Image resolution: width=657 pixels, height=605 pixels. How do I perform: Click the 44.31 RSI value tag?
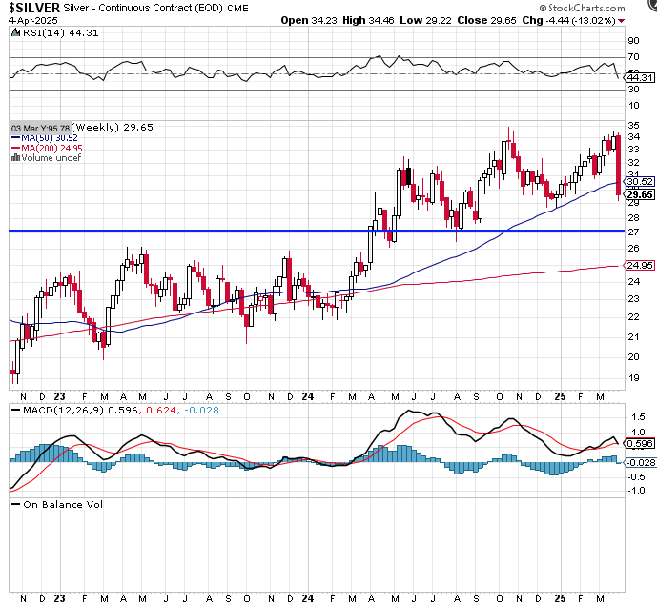pyautogui.click(x=639, y=78)
